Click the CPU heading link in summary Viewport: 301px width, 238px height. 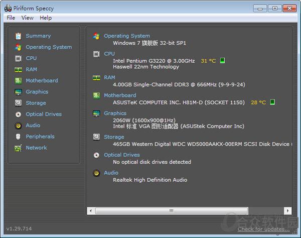(x=109, y=54)
